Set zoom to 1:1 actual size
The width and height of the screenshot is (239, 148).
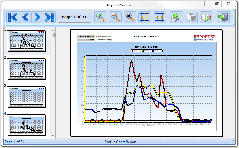(130, 17)
